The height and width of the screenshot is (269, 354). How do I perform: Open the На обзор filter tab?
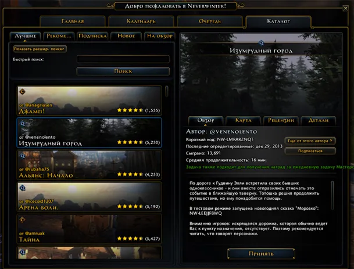(160, 36)
